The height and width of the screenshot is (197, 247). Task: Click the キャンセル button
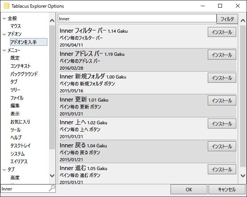[227, 189]
